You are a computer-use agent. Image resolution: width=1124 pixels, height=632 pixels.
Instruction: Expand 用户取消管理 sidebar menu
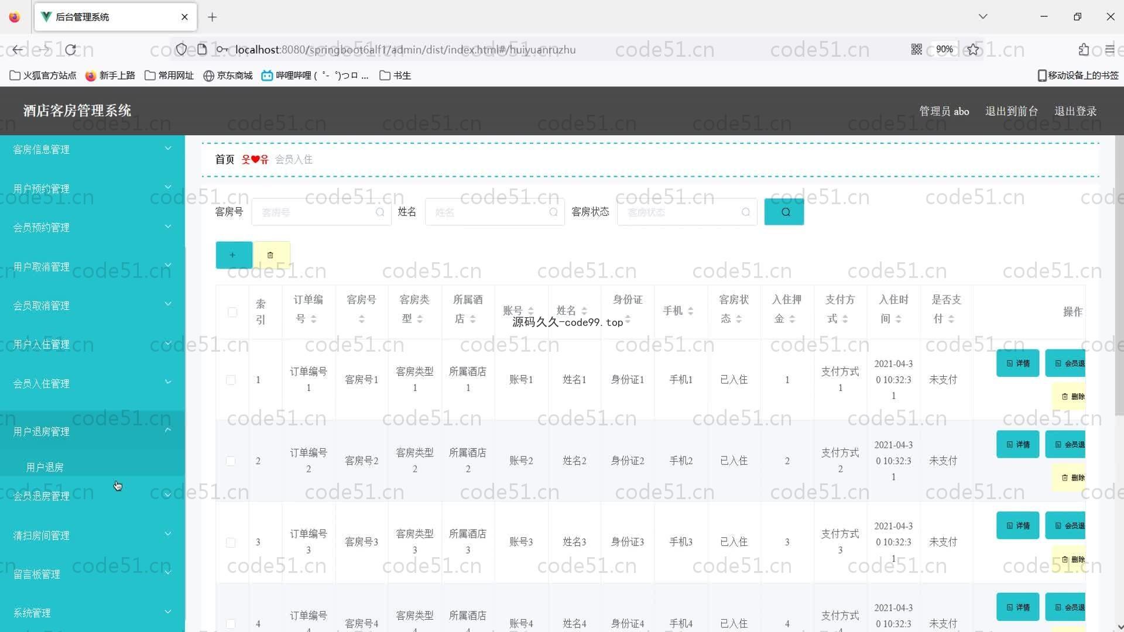[92, 266]
